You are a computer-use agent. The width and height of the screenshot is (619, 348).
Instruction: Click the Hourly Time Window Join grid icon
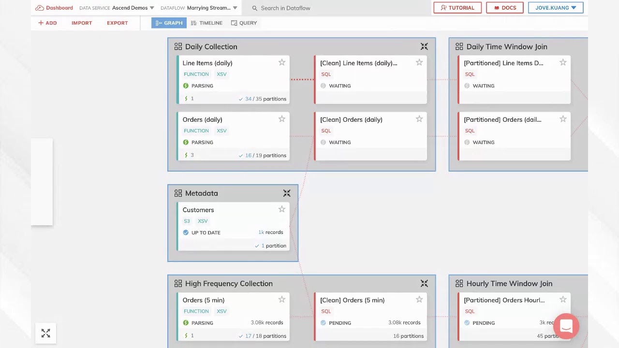click(x=459, y=283)
